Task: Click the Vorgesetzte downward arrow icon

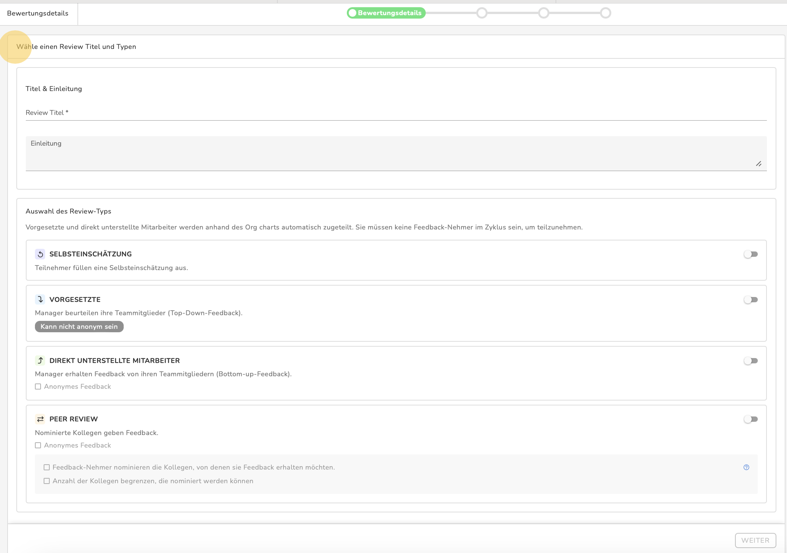Action: (x=40, y=300)
